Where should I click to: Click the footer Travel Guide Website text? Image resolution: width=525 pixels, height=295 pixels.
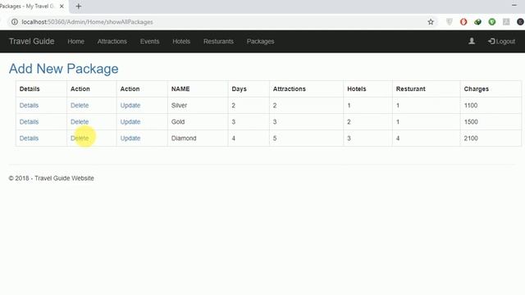[x=64, y=179]
